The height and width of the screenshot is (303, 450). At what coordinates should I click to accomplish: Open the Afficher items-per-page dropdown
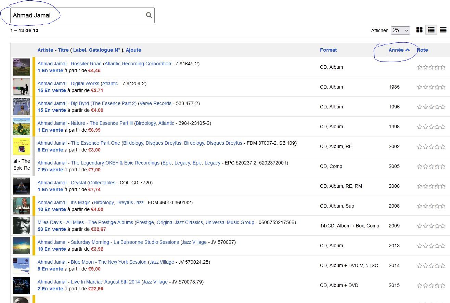[x=400, y=30]
